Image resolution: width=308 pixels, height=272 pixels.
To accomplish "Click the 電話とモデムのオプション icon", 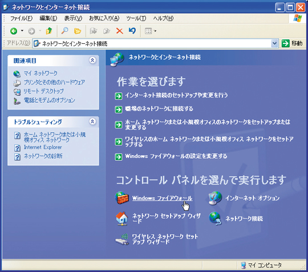I will tap(17, 101).
